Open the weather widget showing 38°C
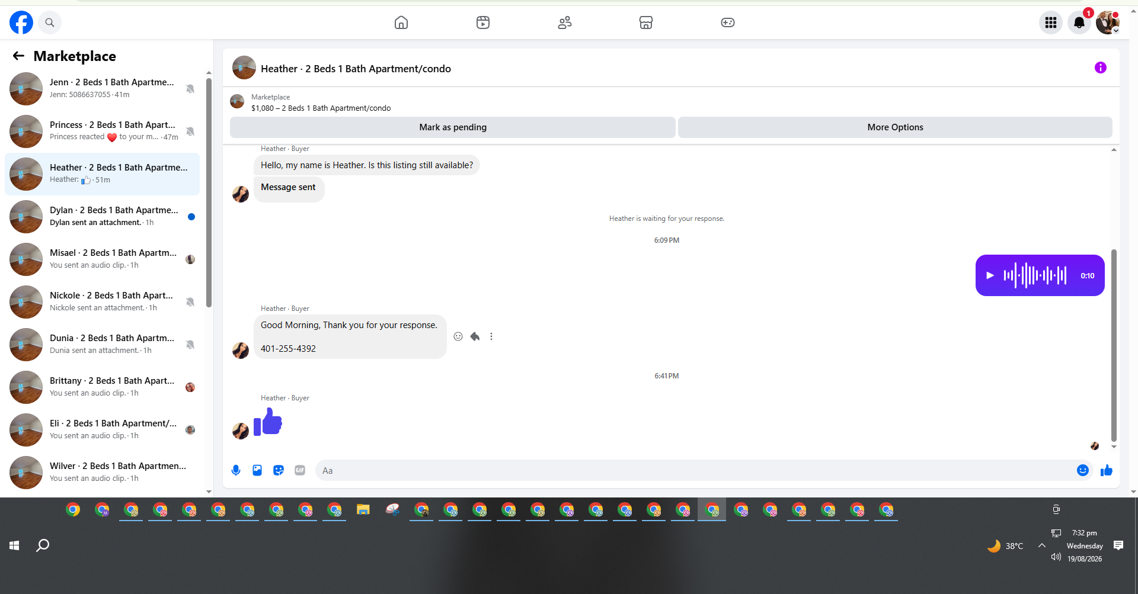1138x594 pixels. (1005, 545)
